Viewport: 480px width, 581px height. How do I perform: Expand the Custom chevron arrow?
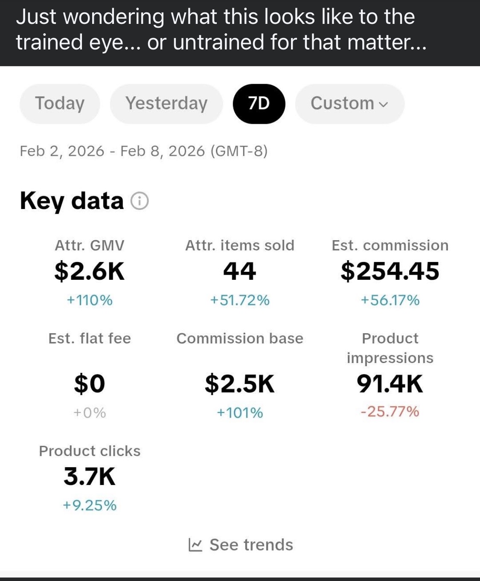click(383, 104)
